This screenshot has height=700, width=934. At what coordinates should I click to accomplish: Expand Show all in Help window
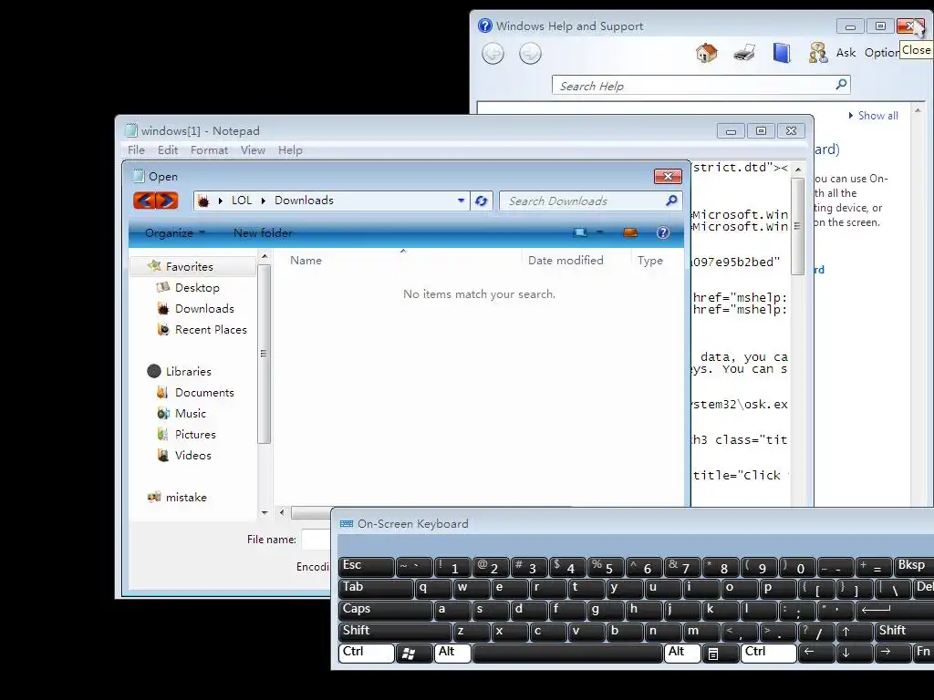[873, 116]
